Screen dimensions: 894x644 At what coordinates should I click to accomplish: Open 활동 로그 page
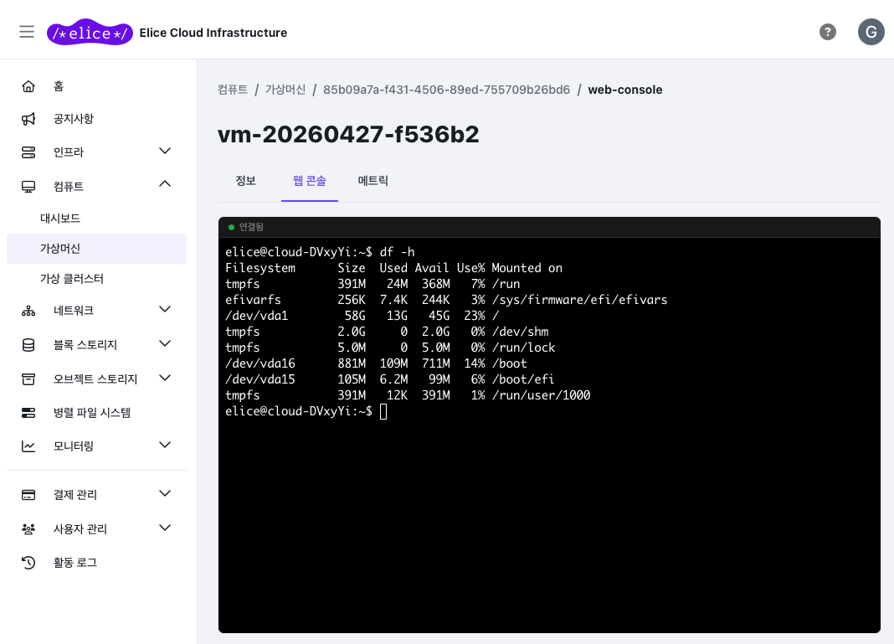(x=75, y=563)
